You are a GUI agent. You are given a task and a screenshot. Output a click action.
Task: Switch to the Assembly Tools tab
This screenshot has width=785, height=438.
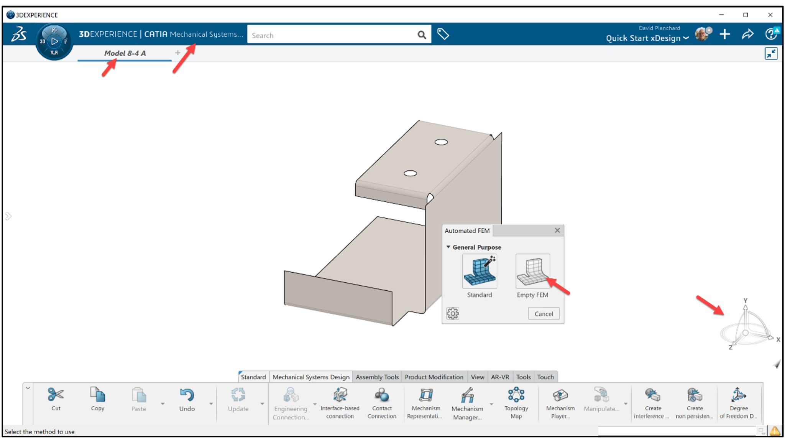click(377, 377)
